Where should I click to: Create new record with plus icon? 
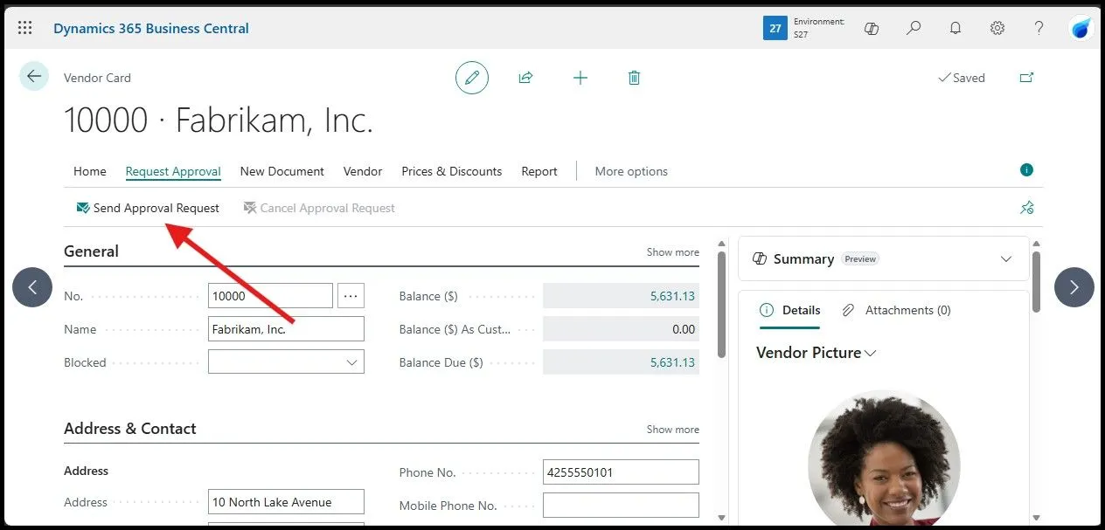coord(580,78)
